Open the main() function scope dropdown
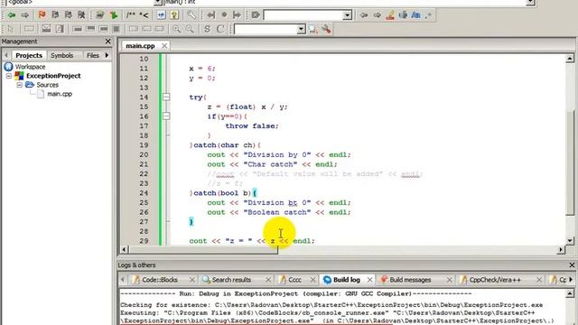 530,2
